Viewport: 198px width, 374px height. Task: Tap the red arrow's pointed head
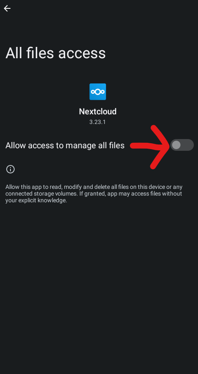coord(163,147)
